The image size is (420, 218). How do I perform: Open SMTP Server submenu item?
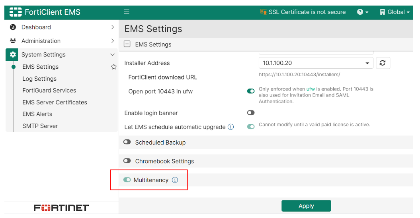click(x=40, y=126)
